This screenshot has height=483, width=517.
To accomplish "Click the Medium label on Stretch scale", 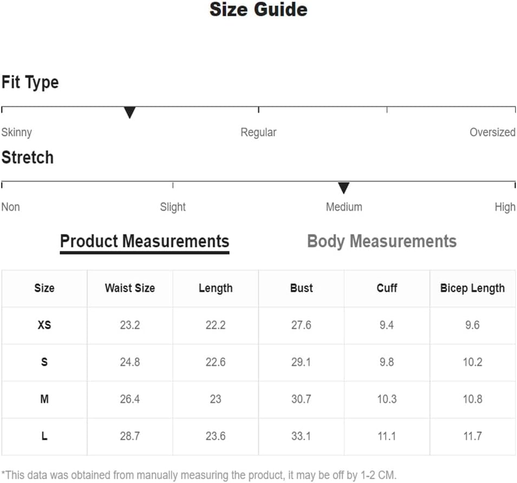I will 344,207.
